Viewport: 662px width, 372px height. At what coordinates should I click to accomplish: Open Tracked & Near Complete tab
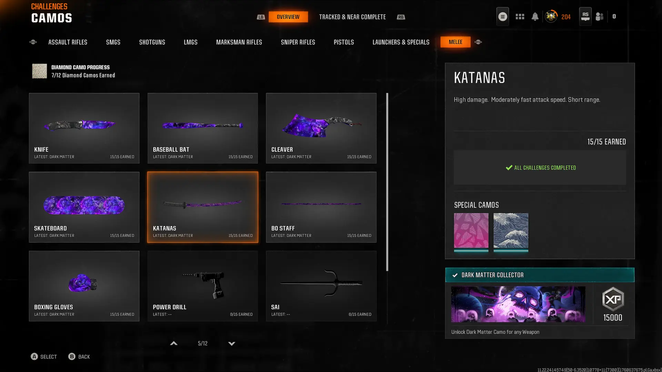click(352, 17)
